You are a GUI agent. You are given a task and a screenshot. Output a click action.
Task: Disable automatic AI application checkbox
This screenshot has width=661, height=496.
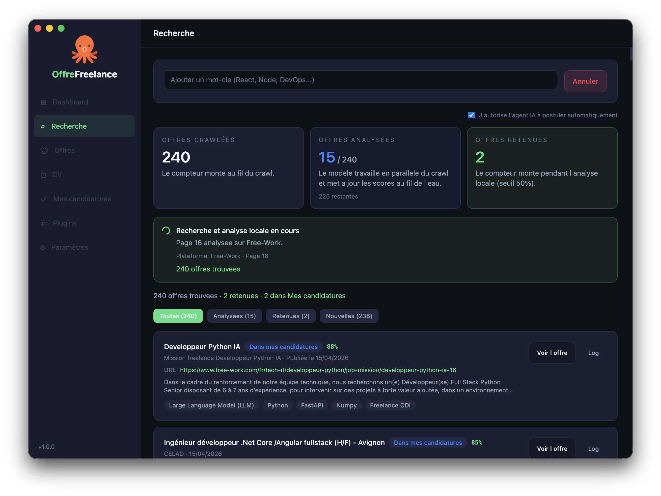[x=471, y=115]
